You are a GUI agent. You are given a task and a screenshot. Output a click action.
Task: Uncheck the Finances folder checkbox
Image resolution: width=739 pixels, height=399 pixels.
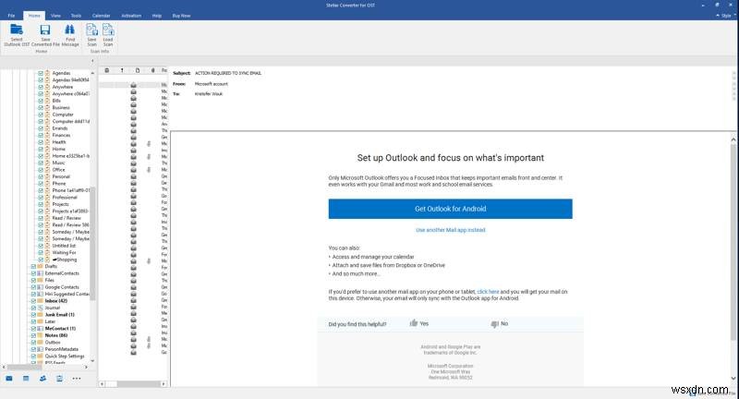(41, 135)
